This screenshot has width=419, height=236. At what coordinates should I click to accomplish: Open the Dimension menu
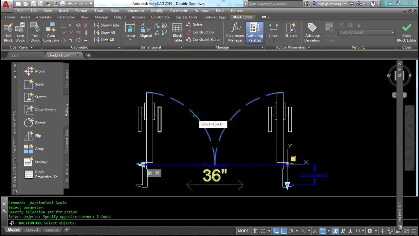[x=135, y=11]
